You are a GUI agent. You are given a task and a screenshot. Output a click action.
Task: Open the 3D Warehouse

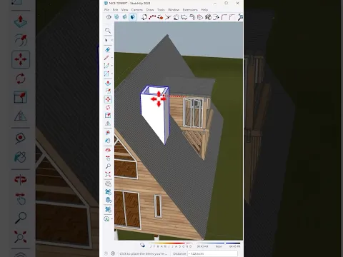pyautogui.click(x=108, y=183)
